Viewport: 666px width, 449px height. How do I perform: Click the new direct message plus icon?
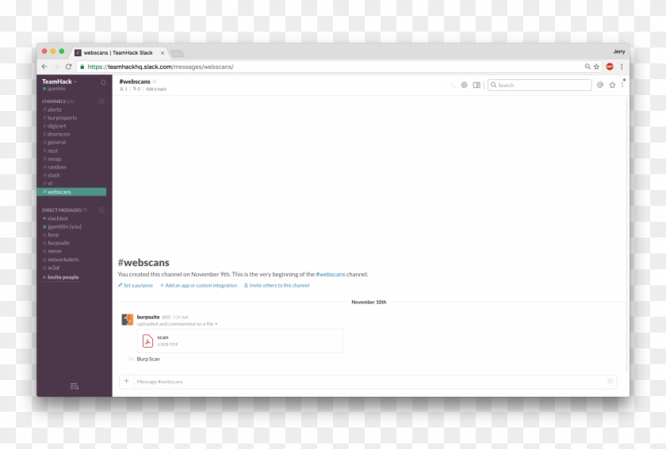(101, 210)
